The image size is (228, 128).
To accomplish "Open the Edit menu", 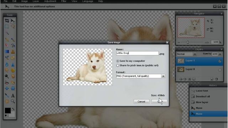I will tap(14, 1).
